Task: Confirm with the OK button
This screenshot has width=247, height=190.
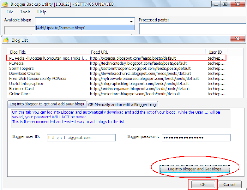Action: [x=203, y=184]
